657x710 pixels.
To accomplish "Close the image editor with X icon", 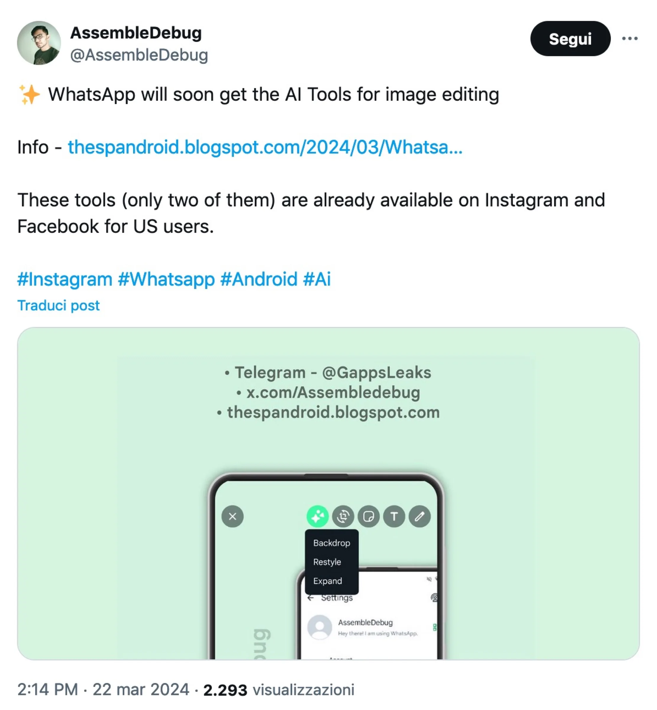I will [233, 516].
